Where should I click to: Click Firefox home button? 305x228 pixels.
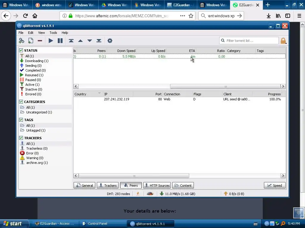(x=35, y=16)
